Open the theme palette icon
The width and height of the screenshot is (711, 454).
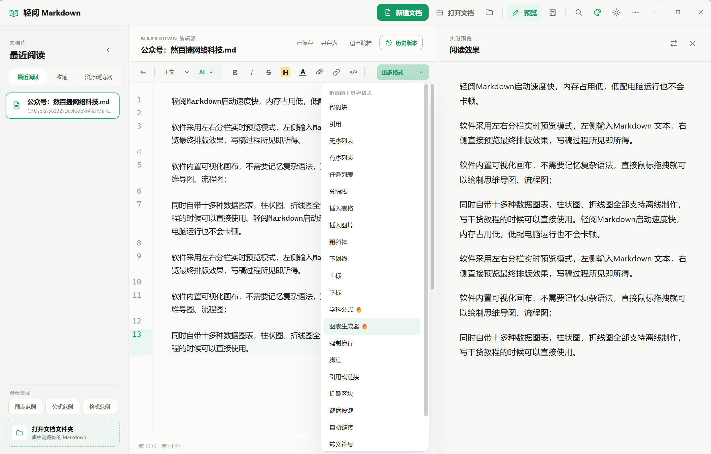click(597, 13)
